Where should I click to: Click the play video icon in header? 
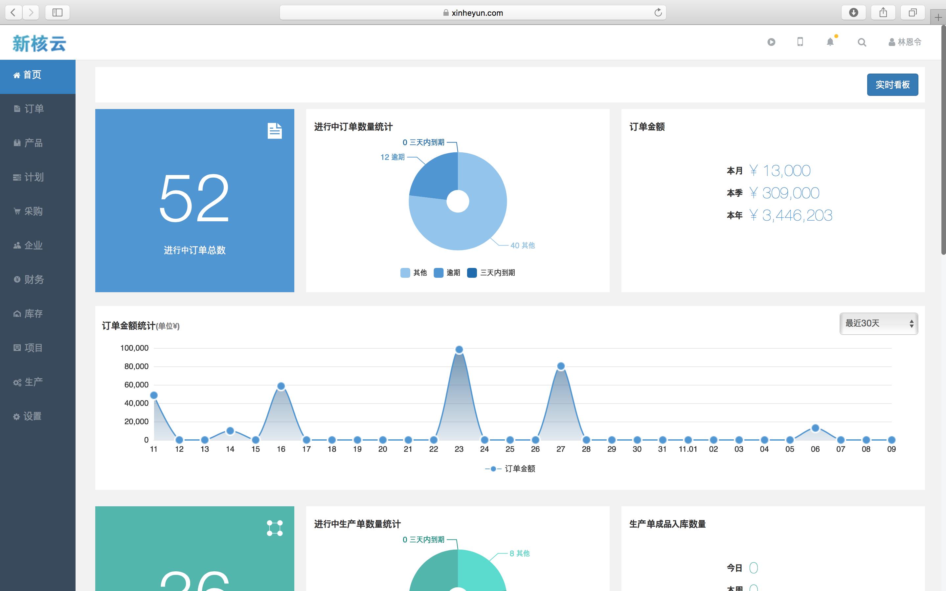pos(771,42)
